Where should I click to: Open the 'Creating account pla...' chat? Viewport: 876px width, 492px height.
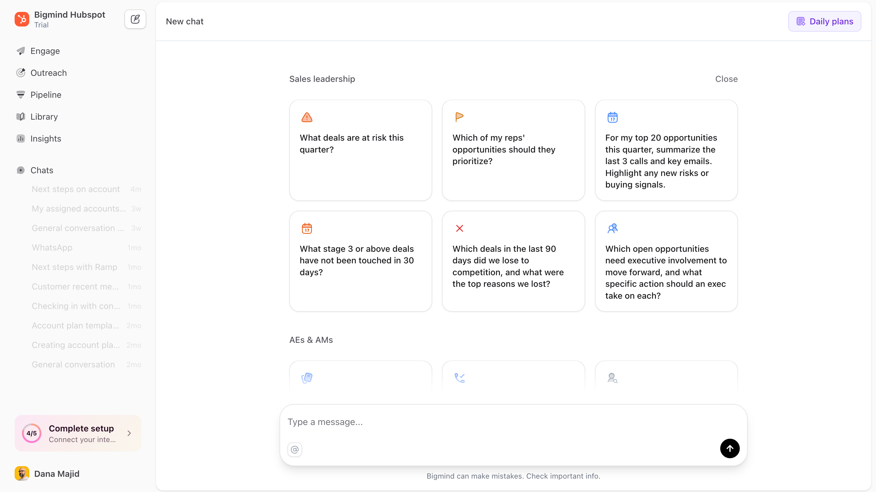coord(86,345)
